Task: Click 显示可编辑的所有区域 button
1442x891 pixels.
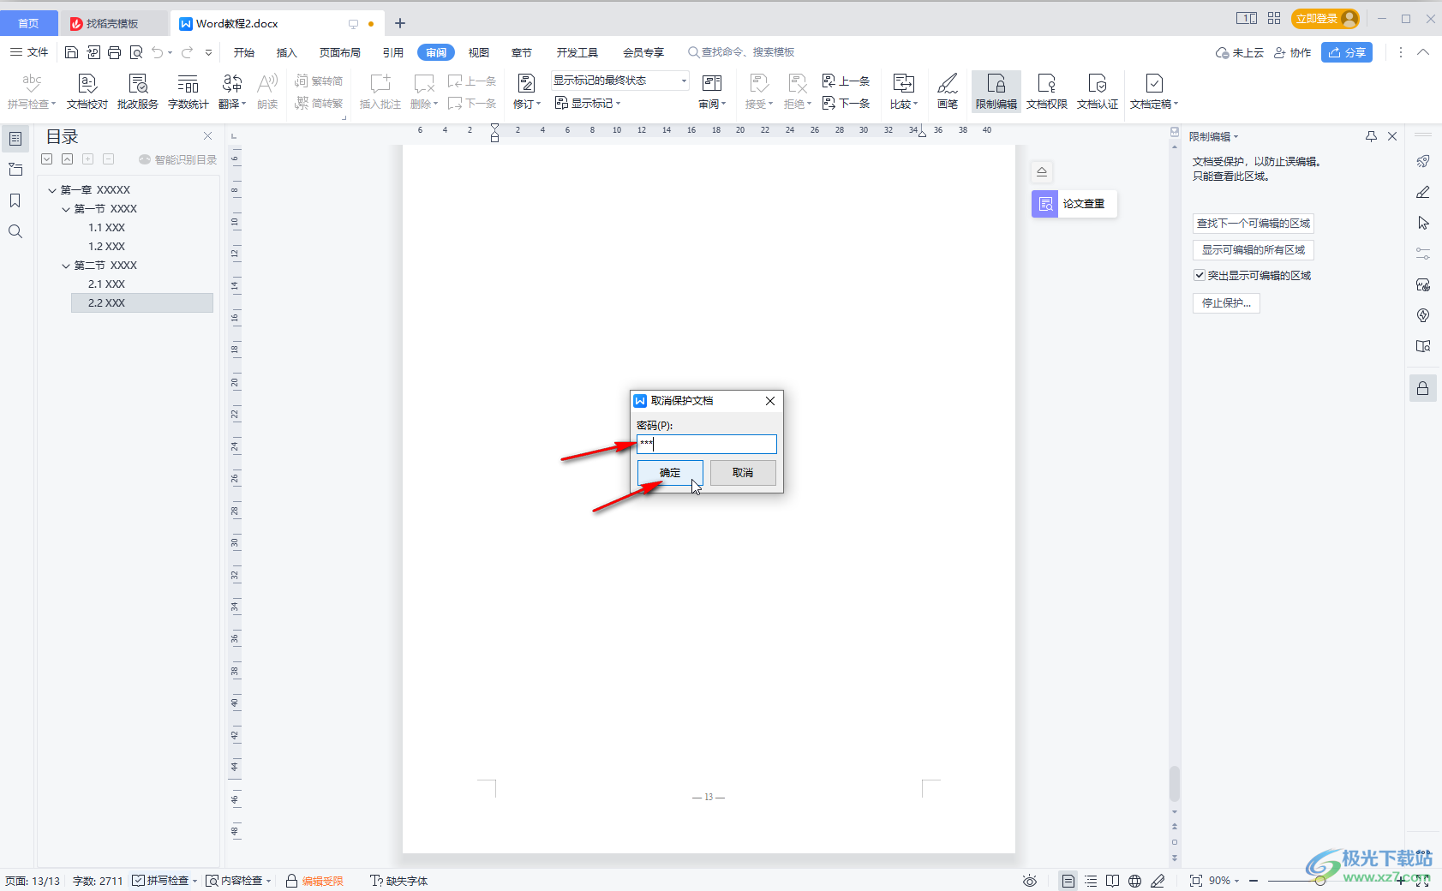Action: (1254, 250)
